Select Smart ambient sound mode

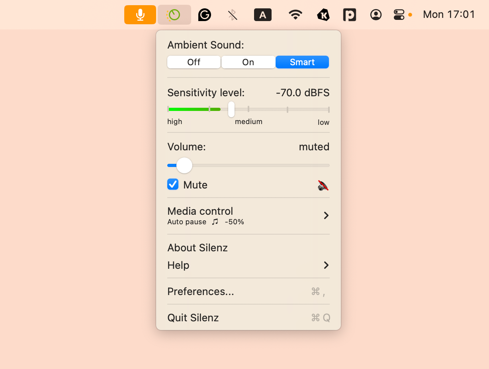[302, 62]
